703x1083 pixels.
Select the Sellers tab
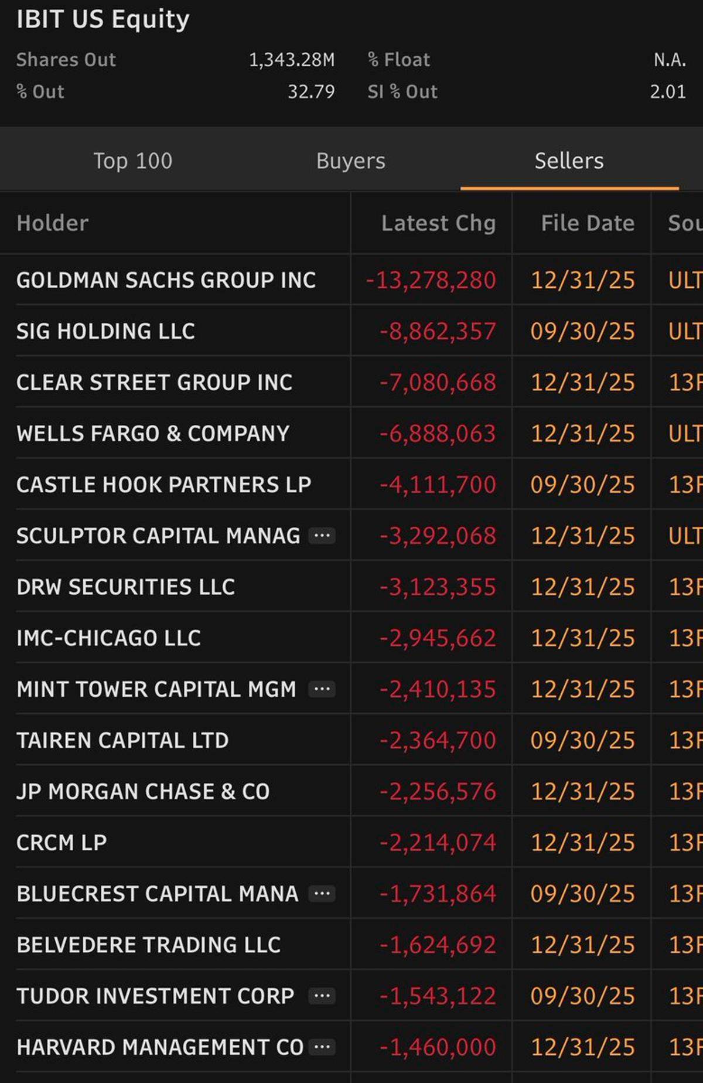point(568,160)
